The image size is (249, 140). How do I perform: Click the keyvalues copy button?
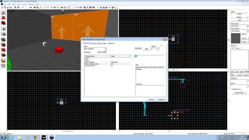tap(99, 52)
